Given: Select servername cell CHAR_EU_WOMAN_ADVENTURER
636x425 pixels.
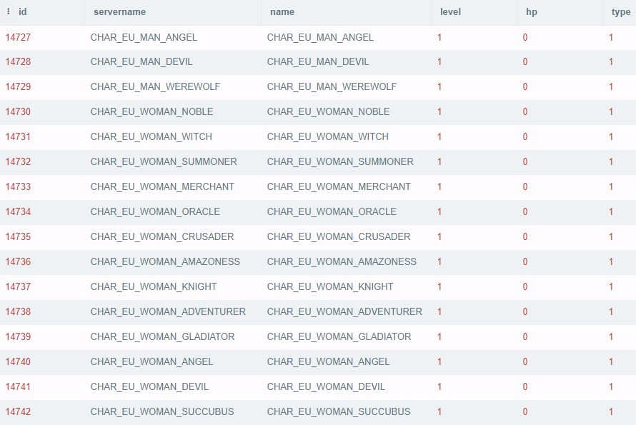Looking at the screenshot, I should pyautogui.click(x=168, y=312).
